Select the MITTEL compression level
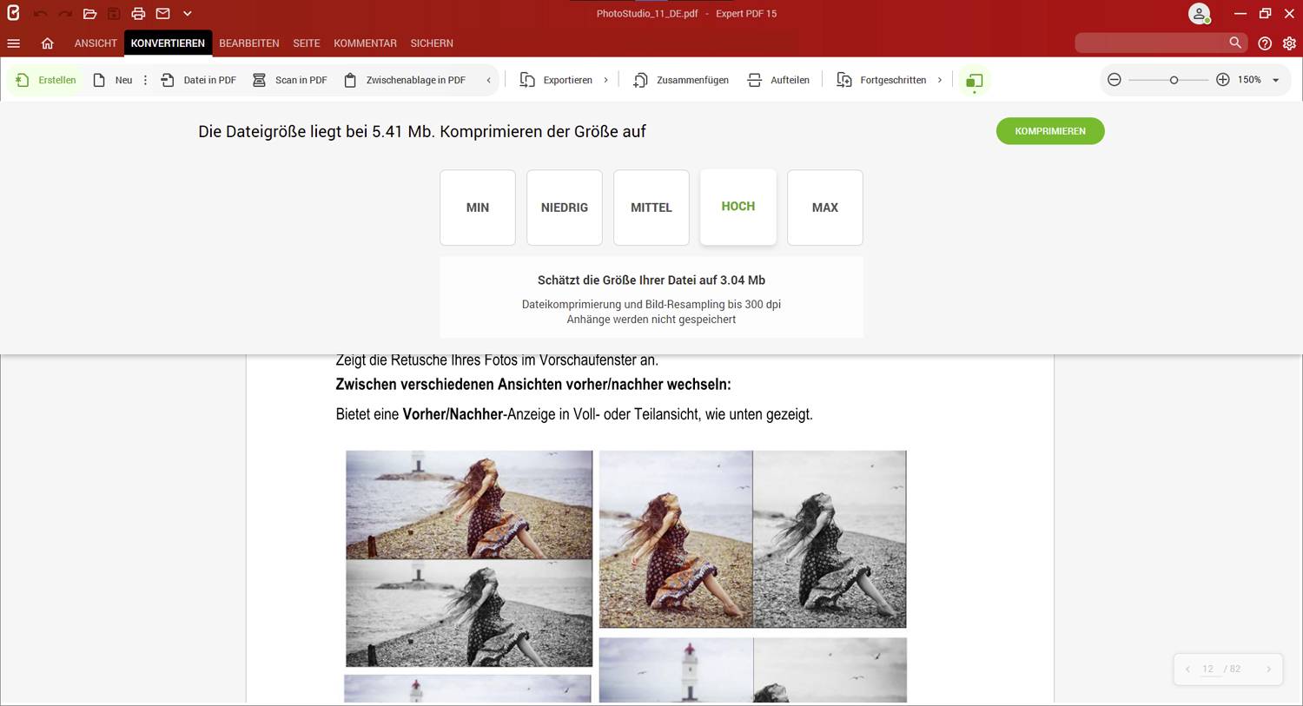 tap(651, 208)
